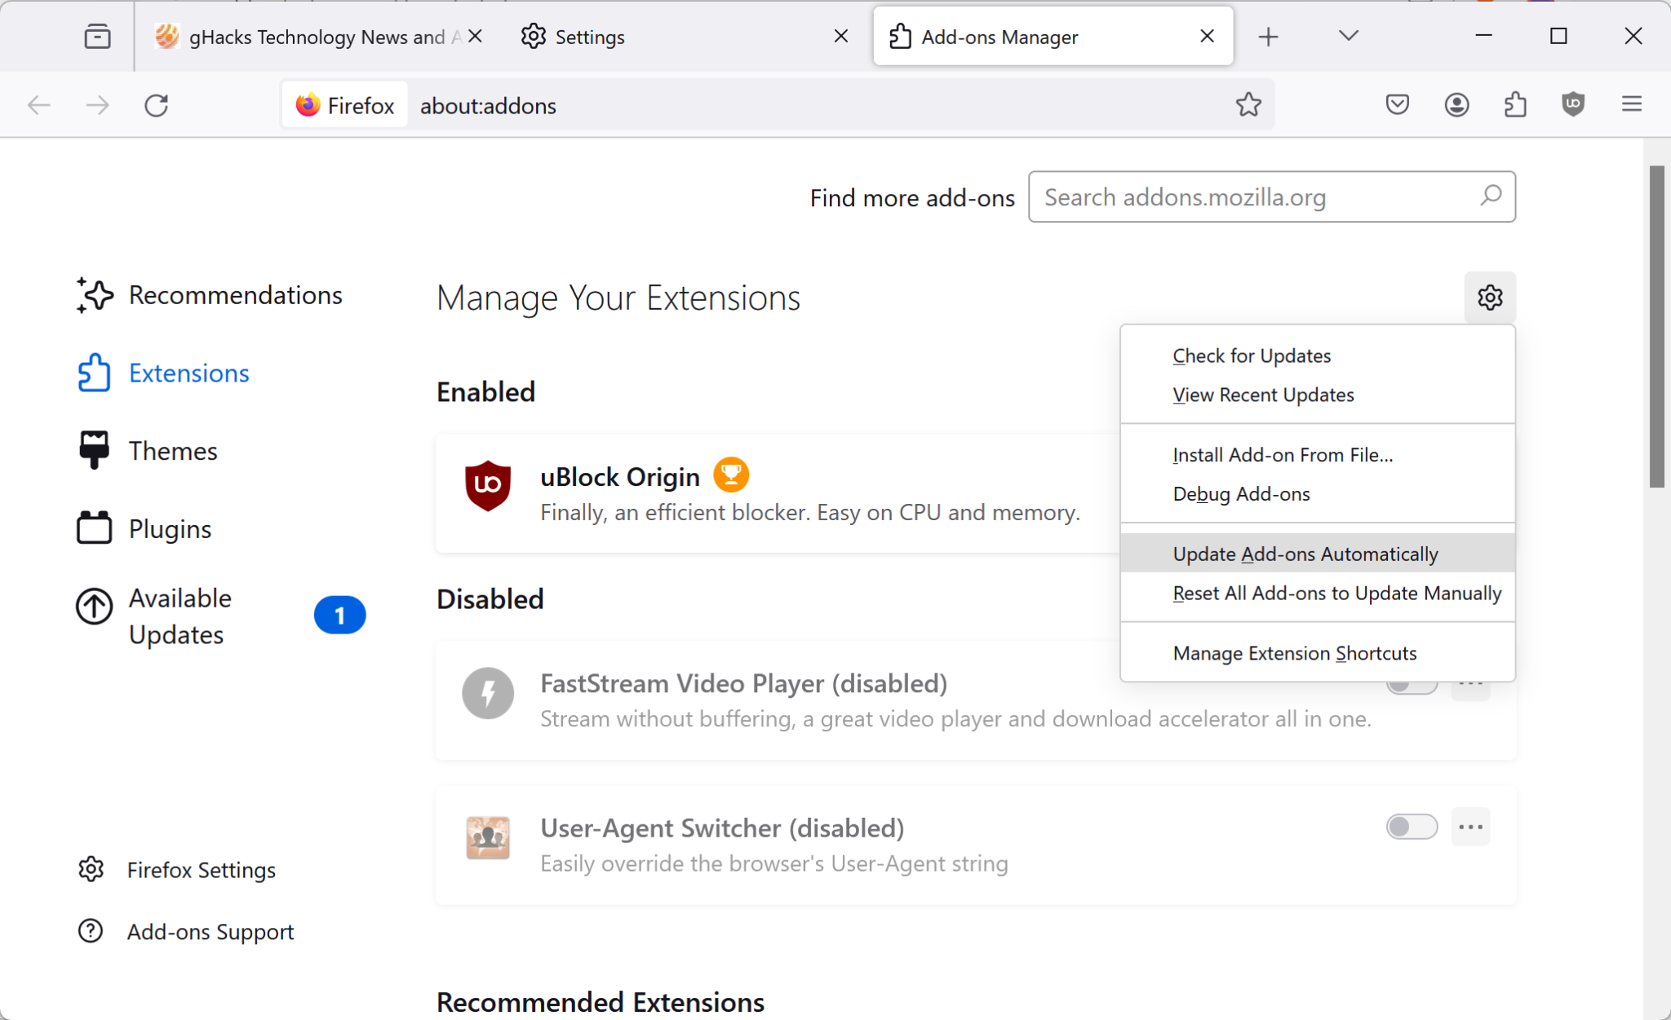The width and height of the screenshot is (1671, 1020).
Task: Open User-Agent Switcher more options menu
Action: (1470, 827)
